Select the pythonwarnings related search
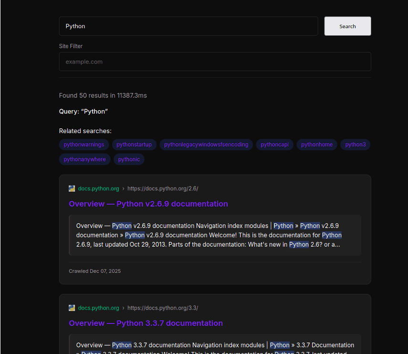408x354 pixels. click(x=84, y=145)
